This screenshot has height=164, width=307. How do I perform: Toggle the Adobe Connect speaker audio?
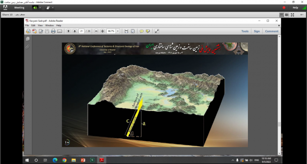35,7
